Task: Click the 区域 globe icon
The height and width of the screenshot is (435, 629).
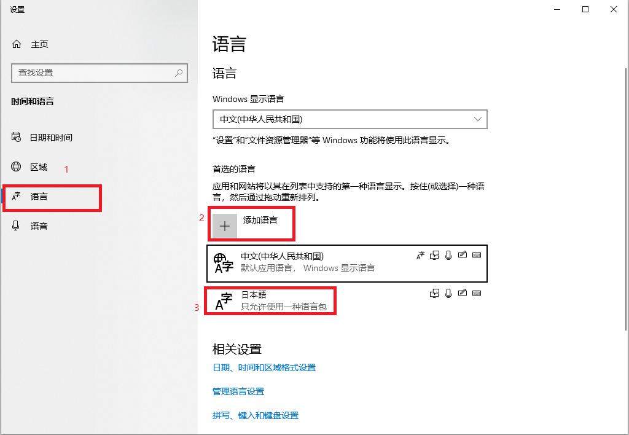Action: (x=16, y=167)
